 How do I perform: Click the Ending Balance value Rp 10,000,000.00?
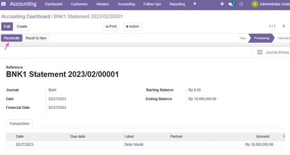(202, 99)
